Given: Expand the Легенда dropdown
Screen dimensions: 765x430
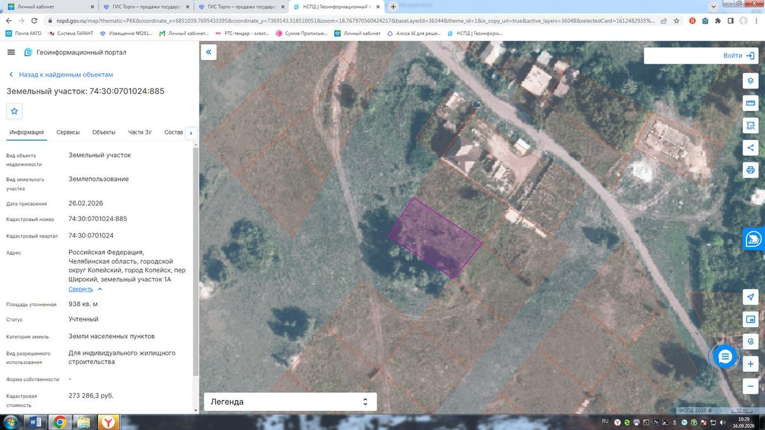Looking at the screenshot, I should [290, 402].
